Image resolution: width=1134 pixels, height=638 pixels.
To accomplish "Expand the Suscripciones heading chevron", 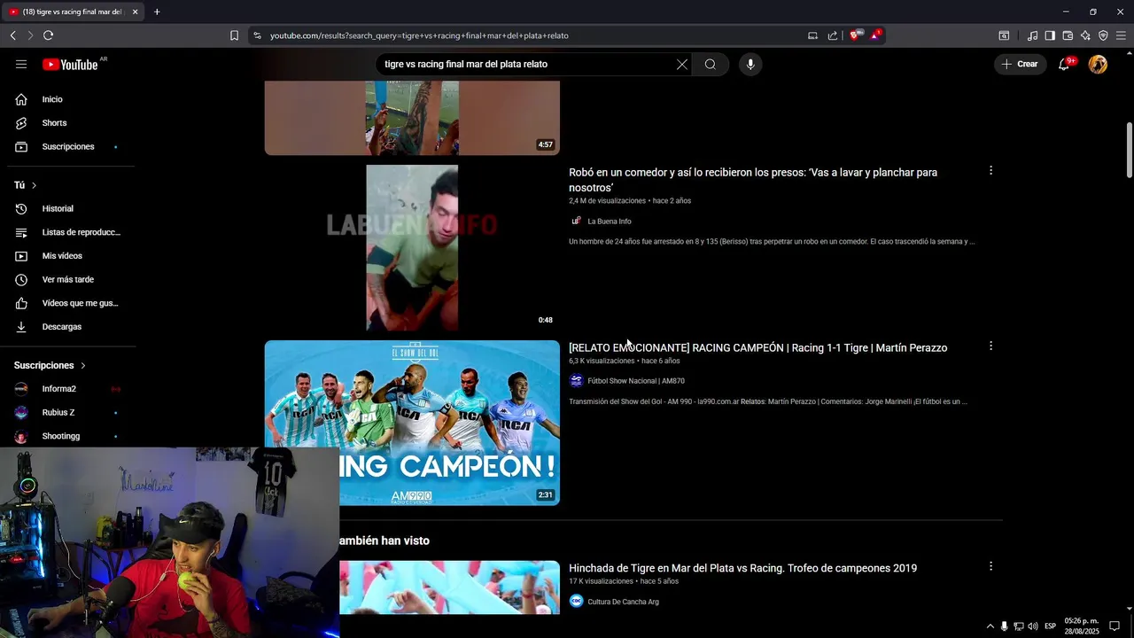I will point(83,365).
